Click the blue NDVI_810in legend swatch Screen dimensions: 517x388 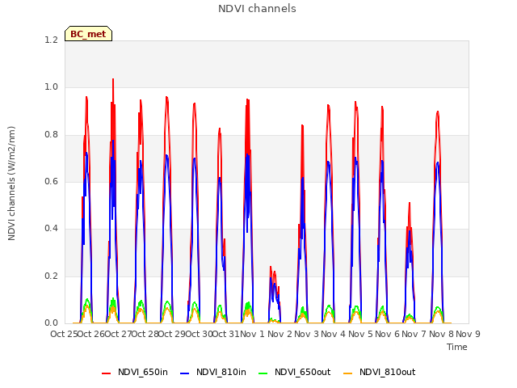click(x=185, y=373)
